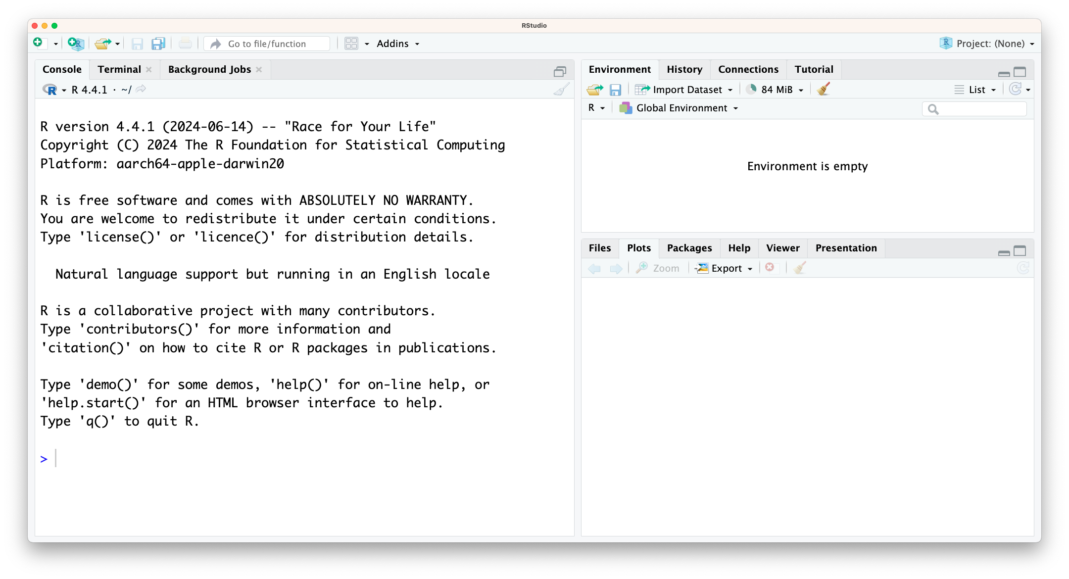Viewport: 1069px width, 579px height.
Task: Click the R logo in console header
Action: click(50, 90)
